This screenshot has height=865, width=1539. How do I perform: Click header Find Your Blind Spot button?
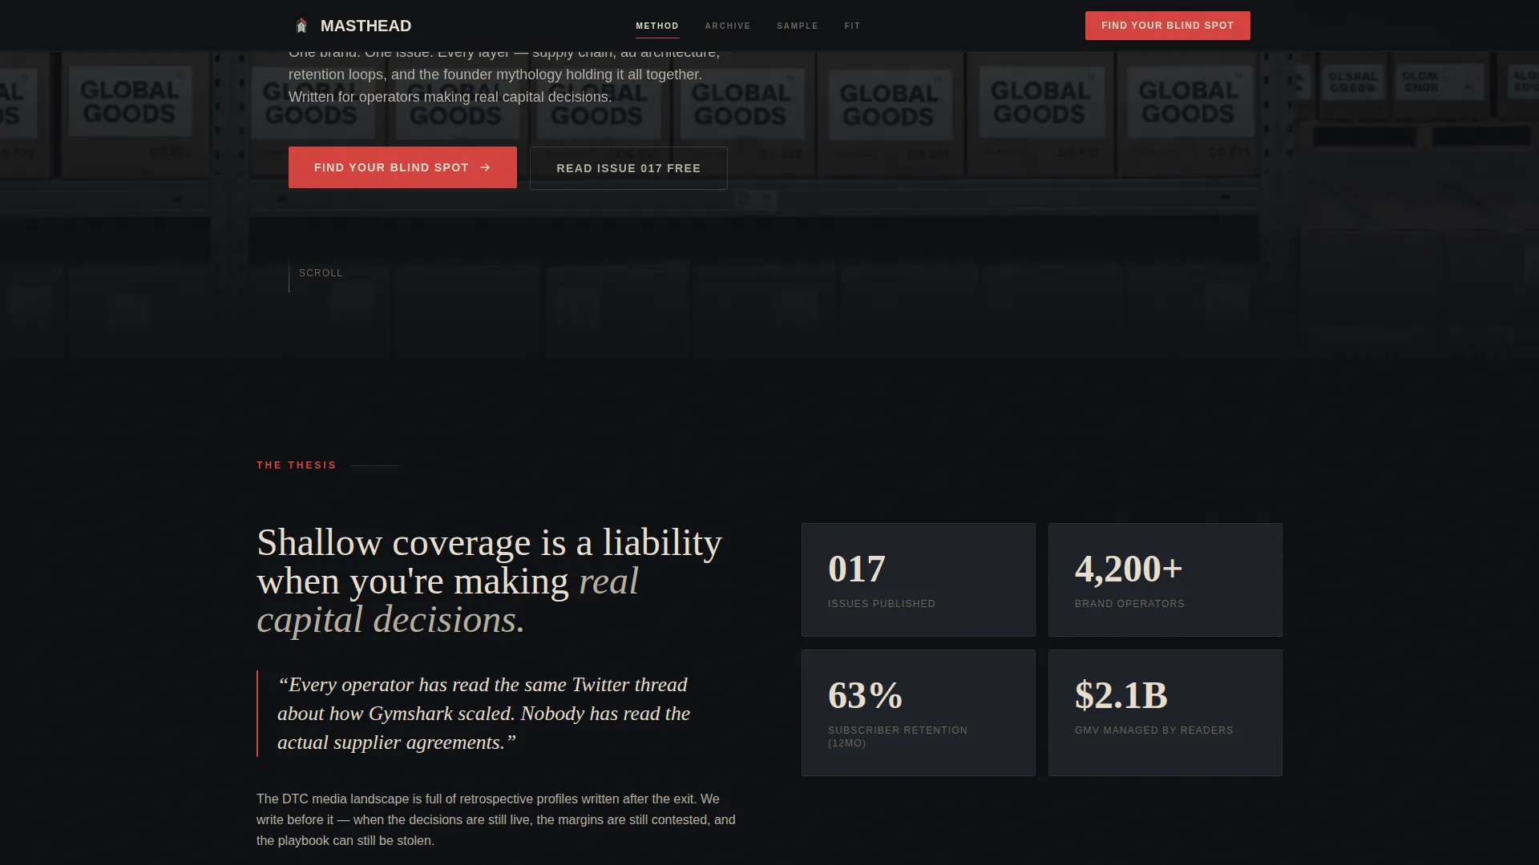1168,26
